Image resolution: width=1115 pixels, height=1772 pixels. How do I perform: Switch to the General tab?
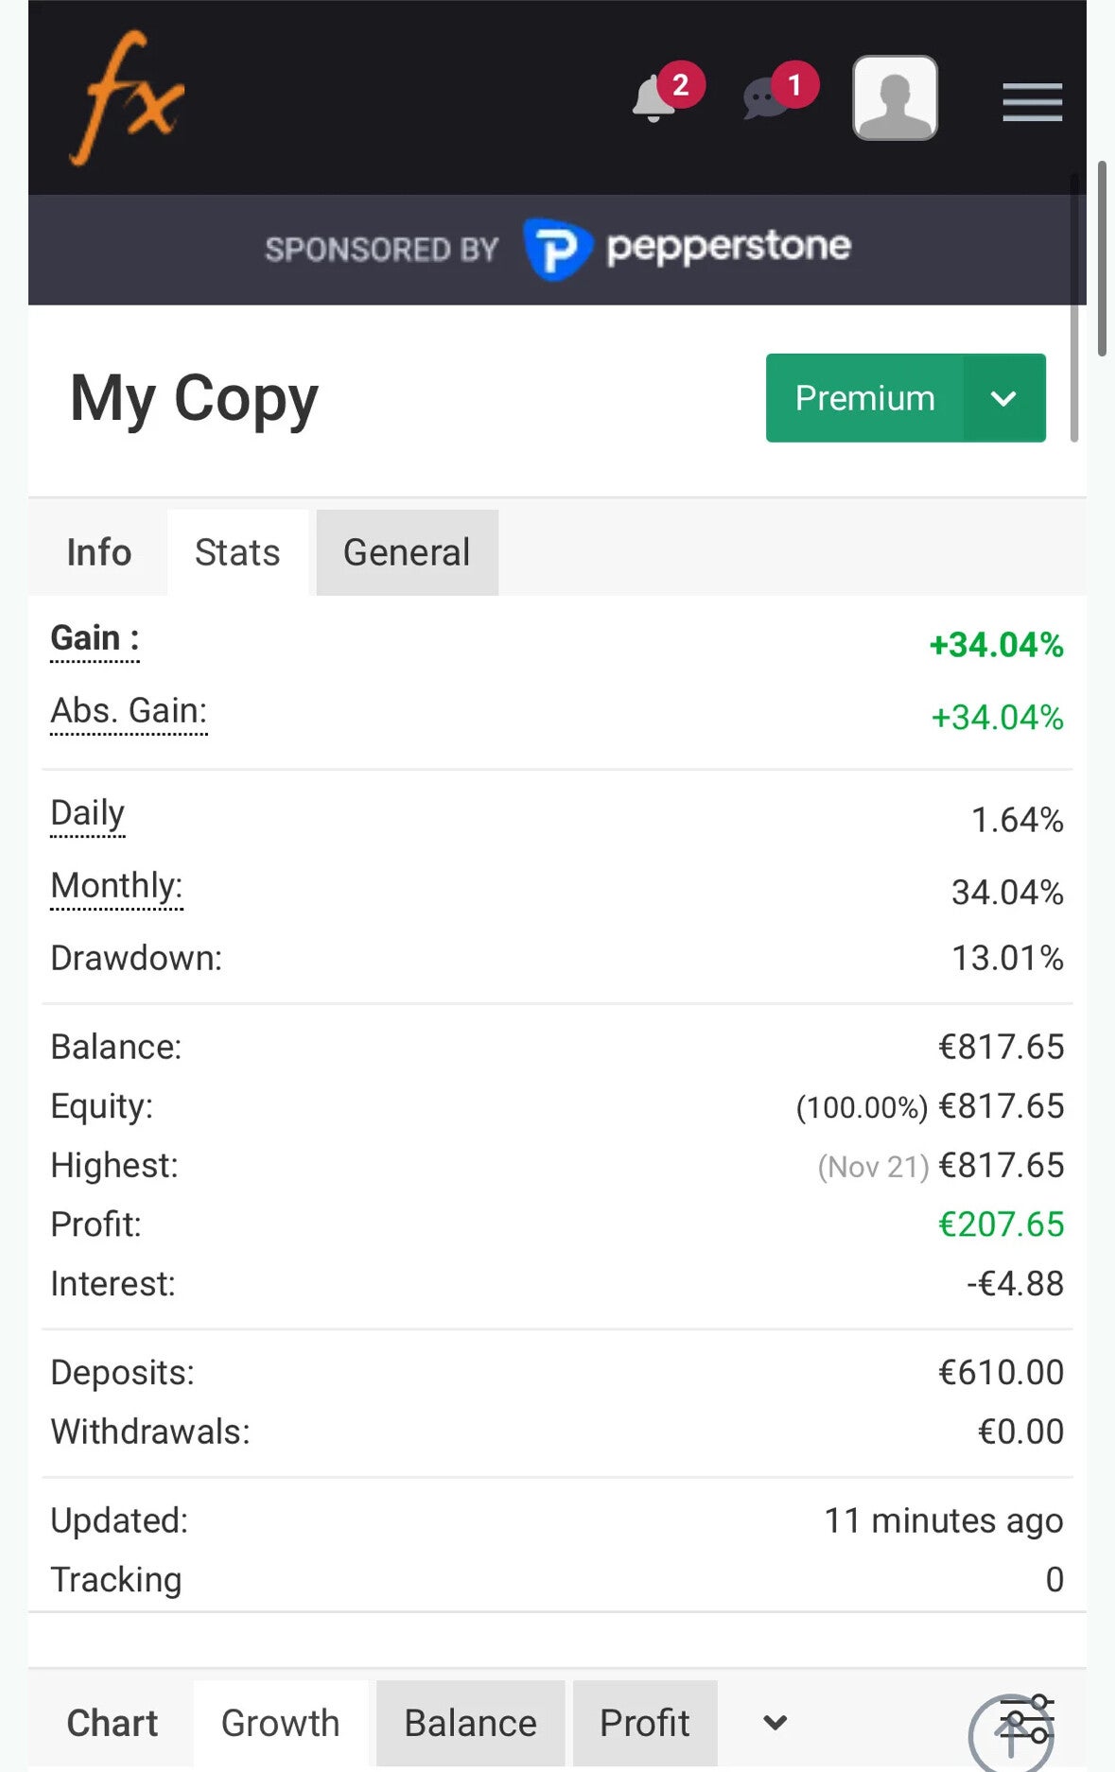click(x=407, y=553)
